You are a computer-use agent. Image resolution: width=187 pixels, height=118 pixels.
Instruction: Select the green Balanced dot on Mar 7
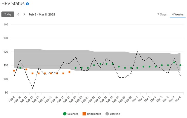pyautogui.click(x=174, y=62)
